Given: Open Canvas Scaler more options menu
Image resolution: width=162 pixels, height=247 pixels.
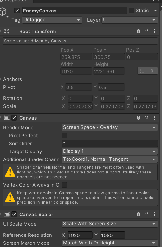Looking at the screenshot, I should [x=154, y=214].
